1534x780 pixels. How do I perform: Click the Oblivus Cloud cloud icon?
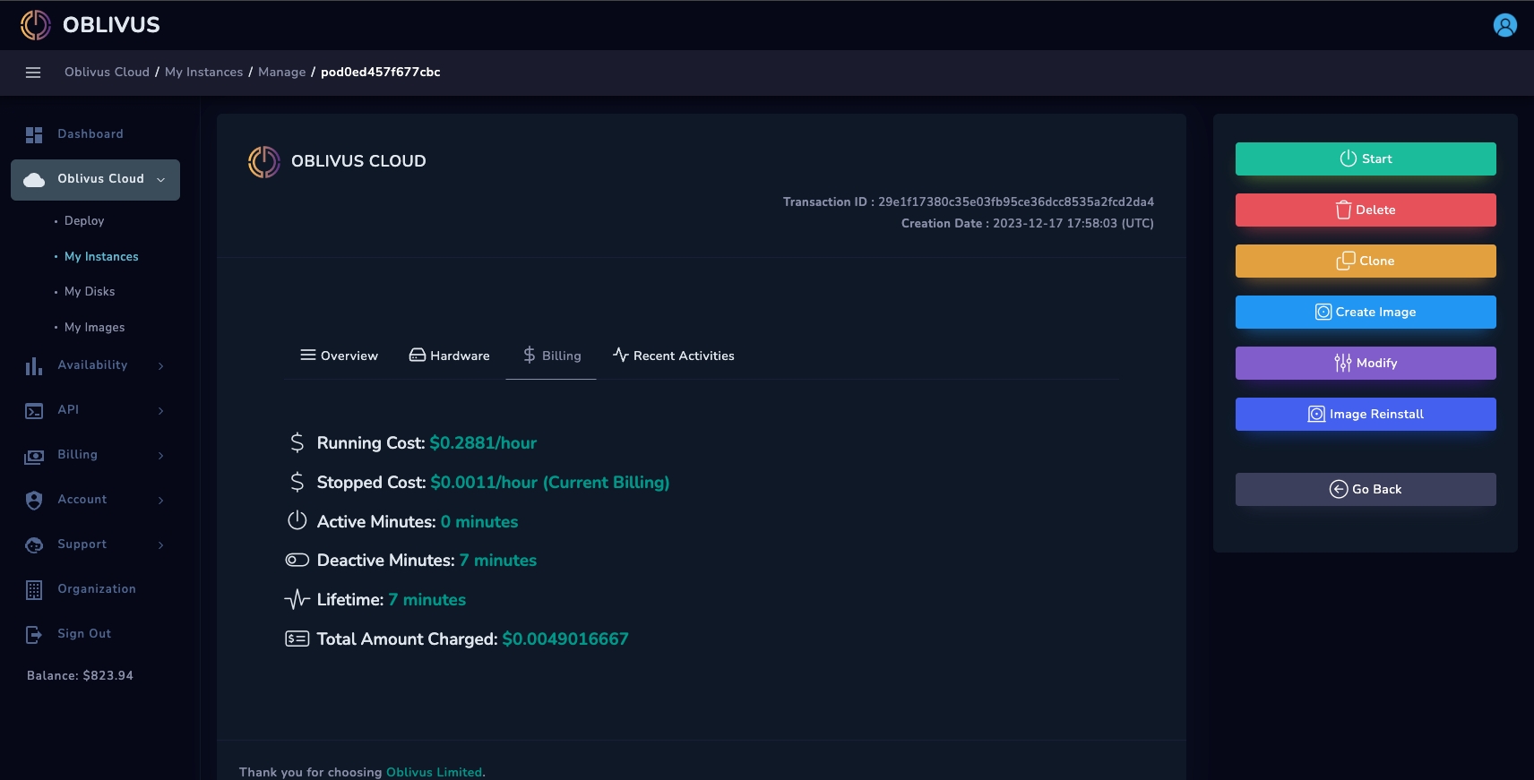[x=34, y=180]
